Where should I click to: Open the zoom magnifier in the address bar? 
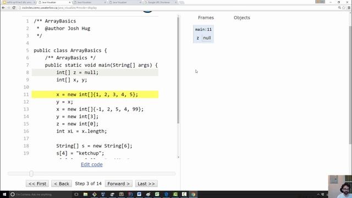339,8
